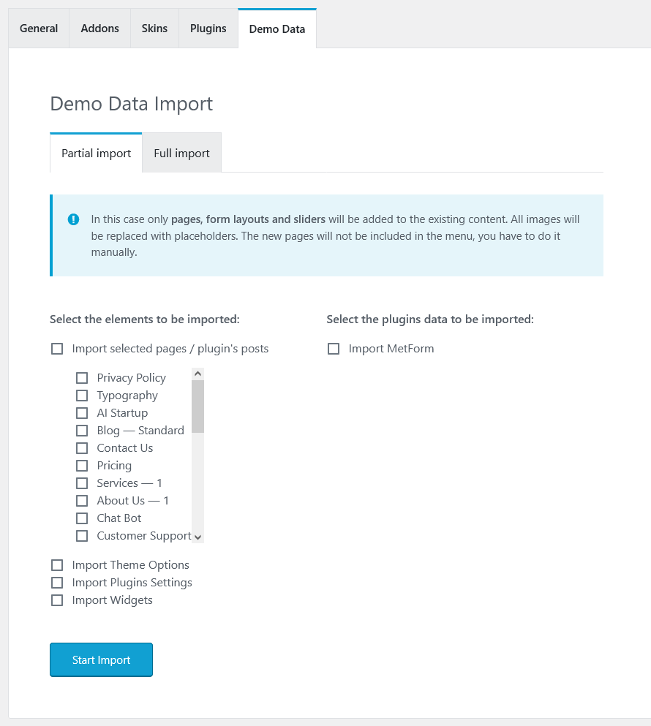
Task: Enable Import MetForm checkbox
Action: 334,349
